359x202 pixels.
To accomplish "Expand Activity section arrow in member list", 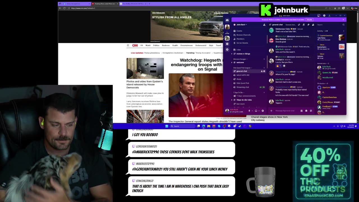I will click(x=344, y=31).
